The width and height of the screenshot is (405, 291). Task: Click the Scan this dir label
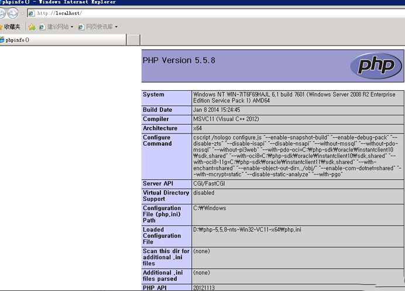pos(166,257)
